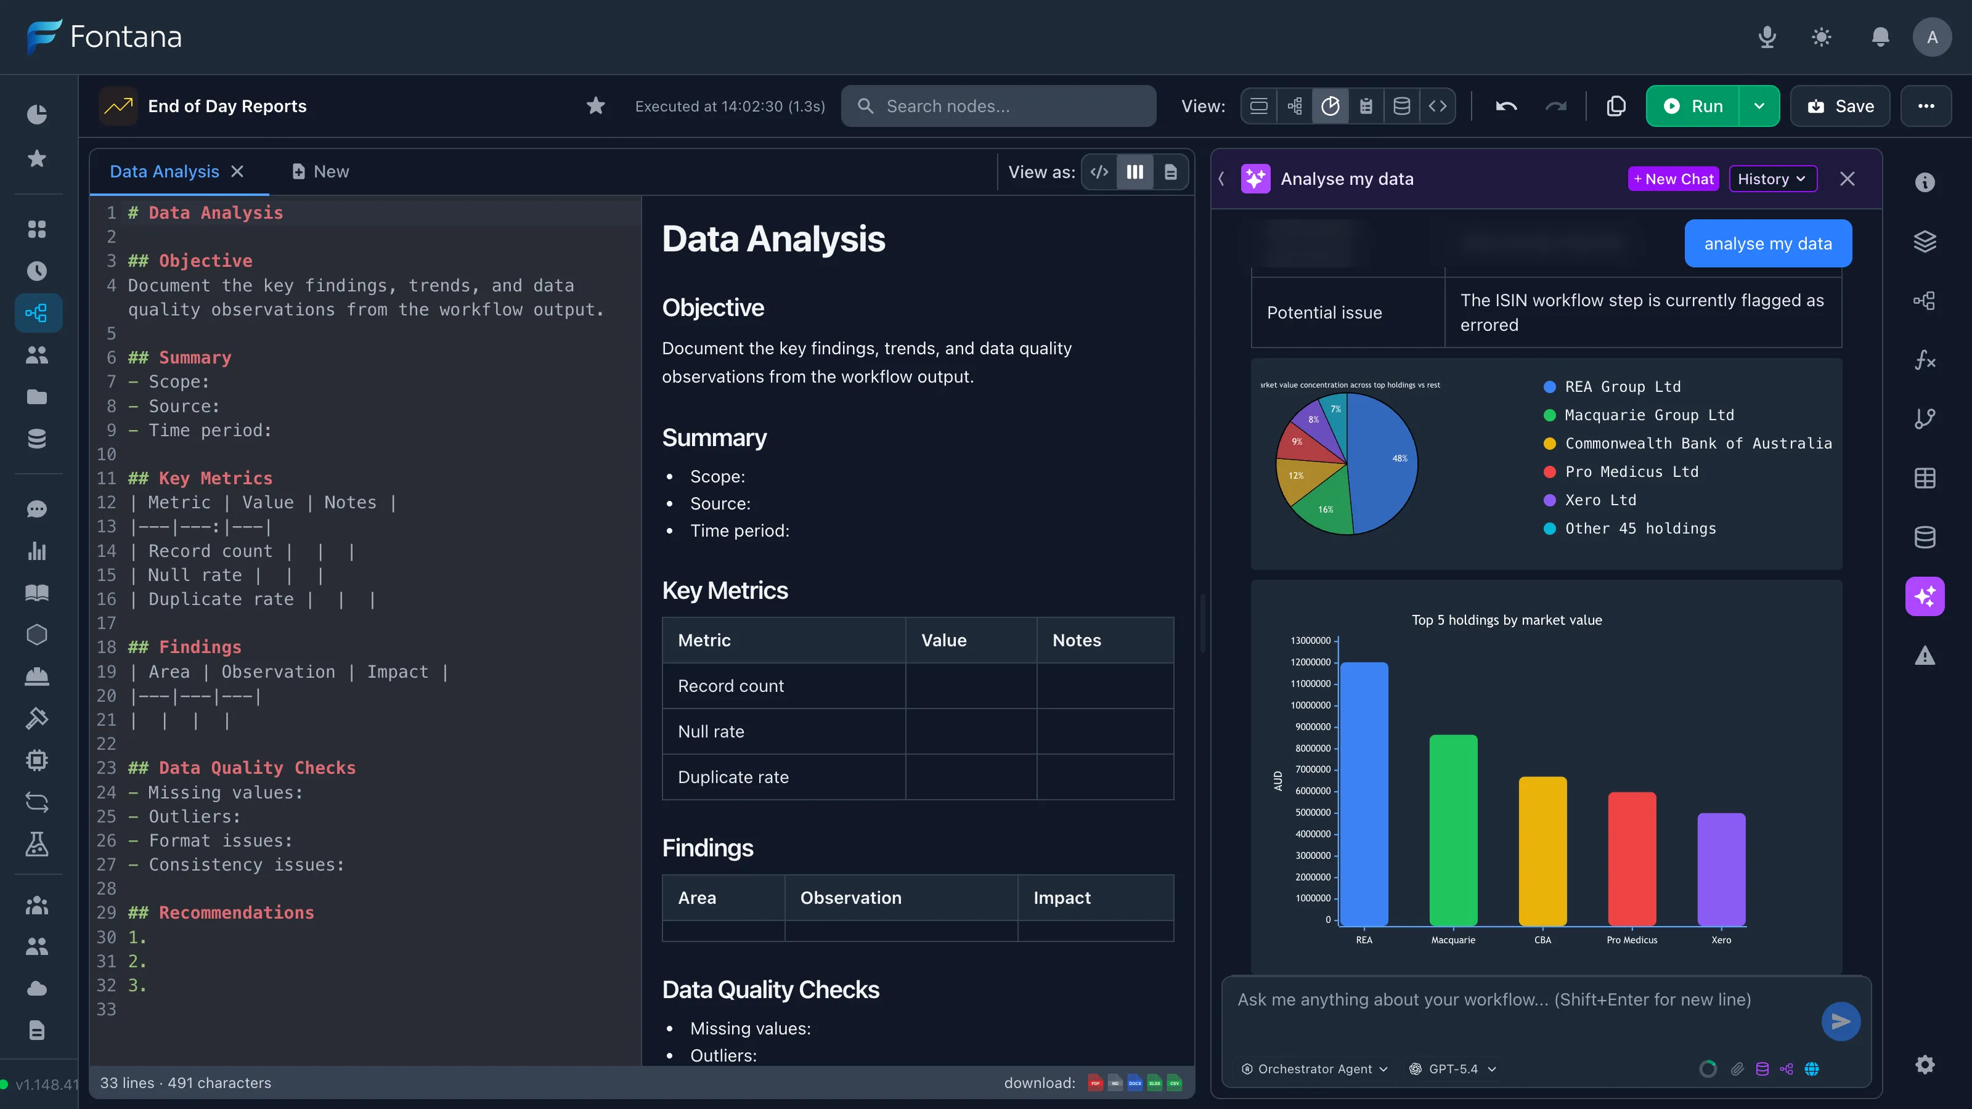1972x1109 pixels.
Task: Click the copy/duplicate workflow icon
Action: 1616,105
